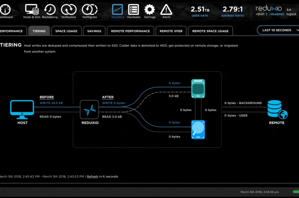Viewport: 299px width, 198px height.
Task: Click the status bar timestamp 2:45:56 pm
Action: [x=260, y=192]
